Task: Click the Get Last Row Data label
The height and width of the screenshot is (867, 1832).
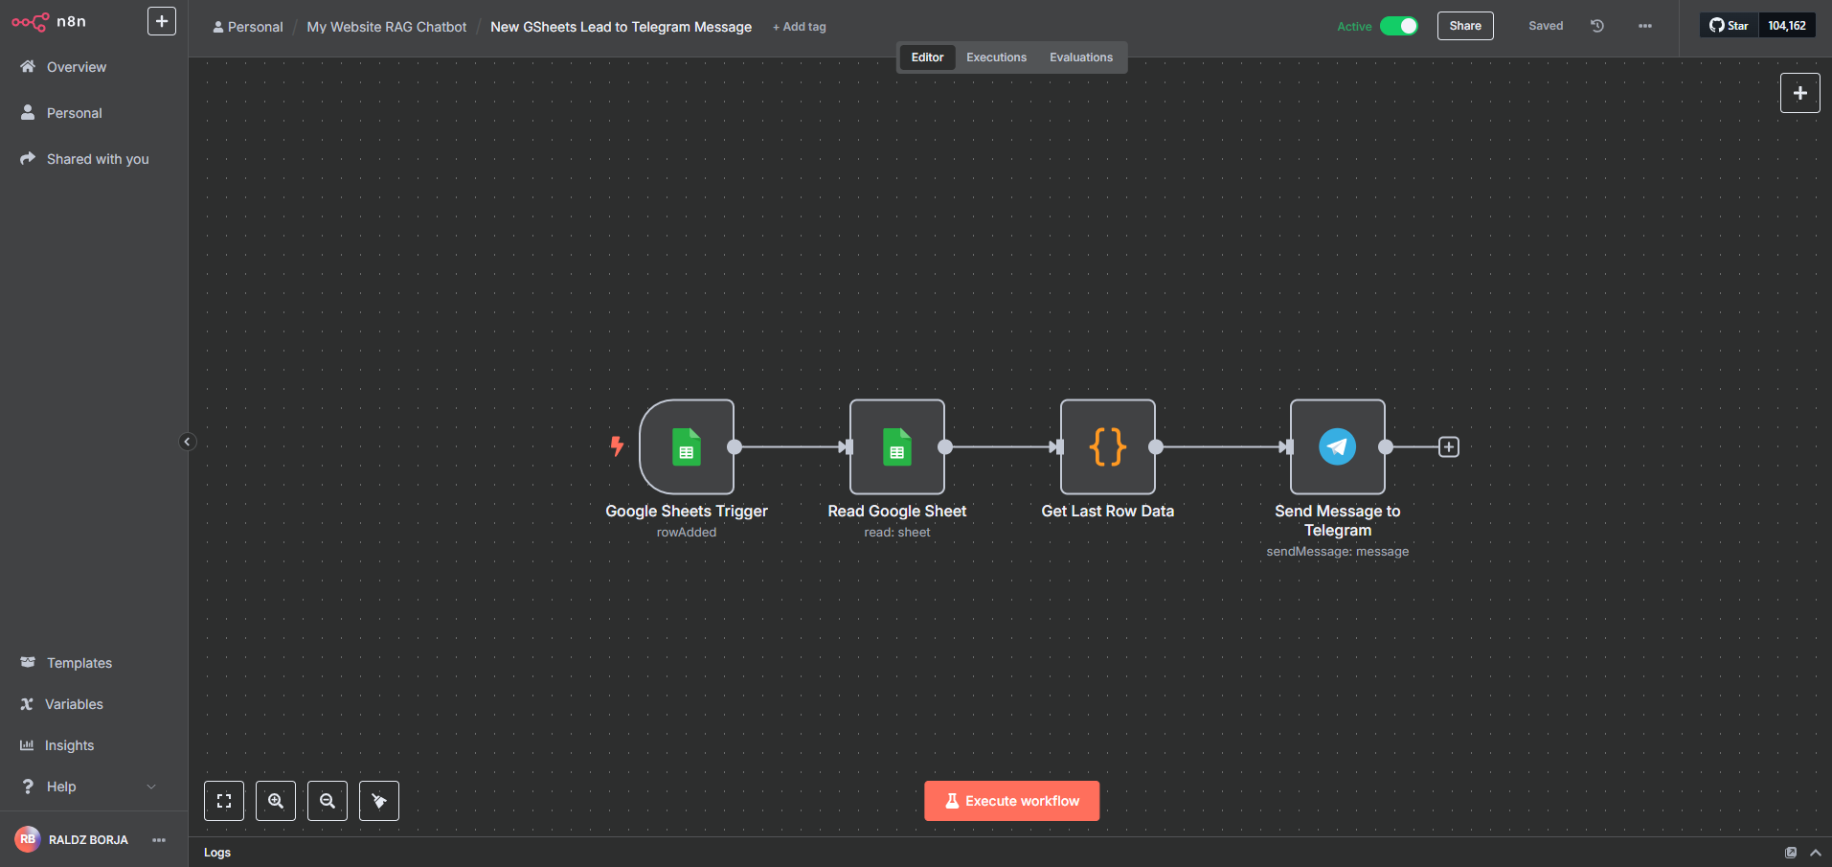Action: pos(1108,512)
